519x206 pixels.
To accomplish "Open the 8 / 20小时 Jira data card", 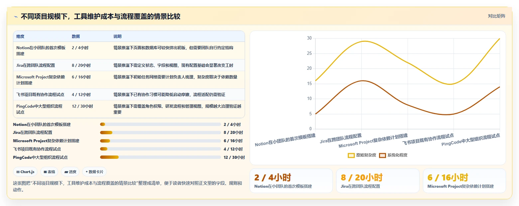I will [x=378, y=181].
